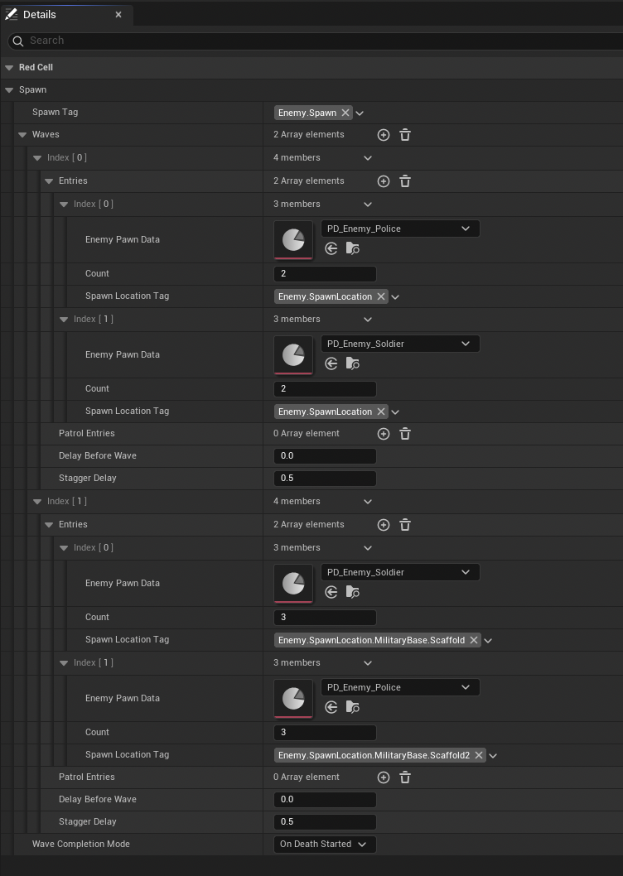
Task: Remove the Enemy.Spawn tag with X
Action: click(x=345, y=113)
